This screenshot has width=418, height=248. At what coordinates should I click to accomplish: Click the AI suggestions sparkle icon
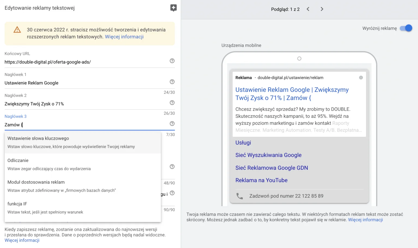click(x=173, y=8)
